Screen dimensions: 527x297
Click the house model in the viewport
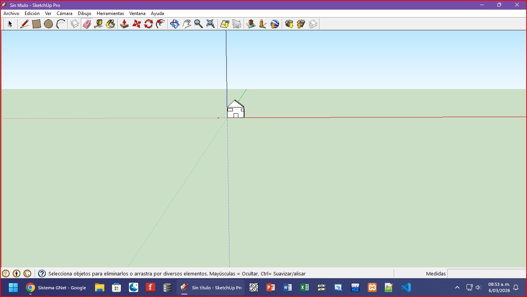(236, 109)
